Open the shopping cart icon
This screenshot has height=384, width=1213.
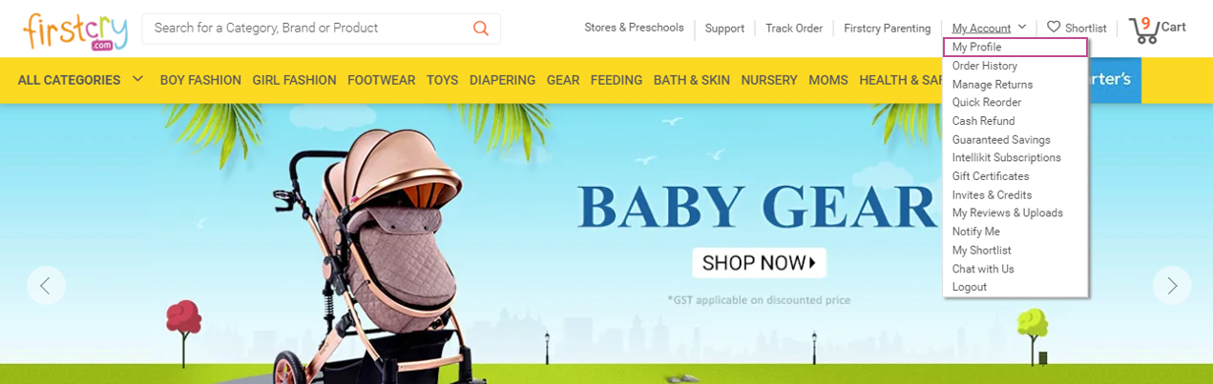point(1143,30)
